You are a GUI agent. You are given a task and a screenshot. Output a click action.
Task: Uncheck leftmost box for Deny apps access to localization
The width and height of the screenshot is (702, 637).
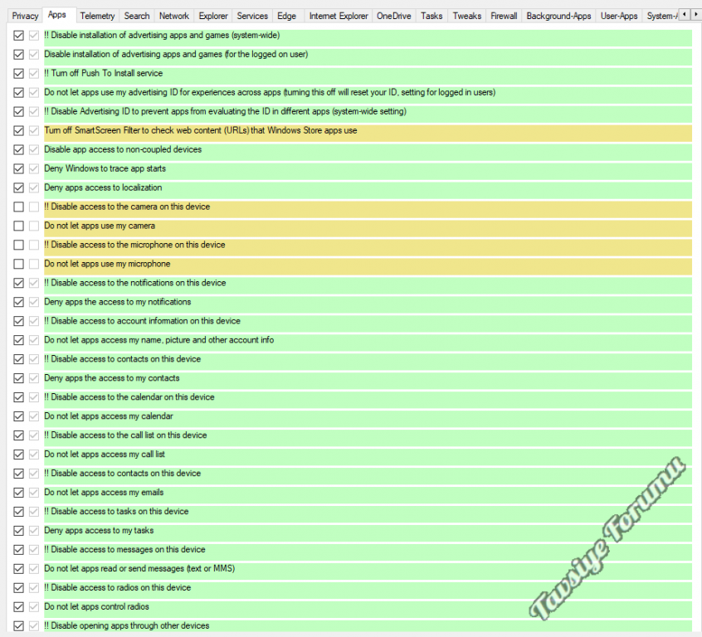pos(18,187)
